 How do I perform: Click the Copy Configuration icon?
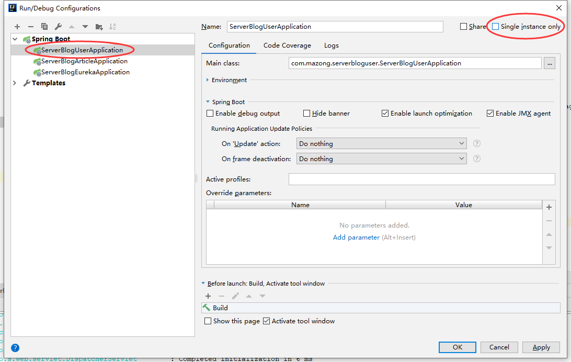pos(44,27)
